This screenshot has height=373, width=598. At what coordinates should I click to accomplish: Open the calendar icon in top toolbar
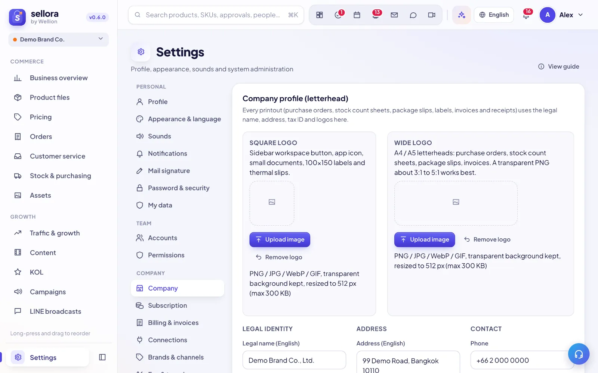point(357,15)
